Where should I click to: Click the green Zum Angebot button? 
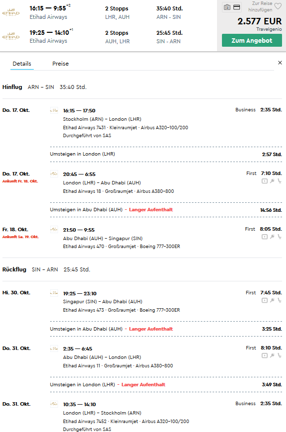point(252,40)
